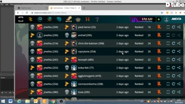Image resolution: width=185 pixels, height=104 pixels.
Task: Replay the battle against pied-heron
Action: [x=173, y=27]
